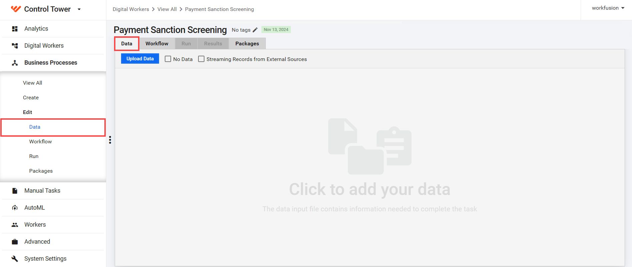Click the Business Processes icon
This screenshot has width=632, height=267.
point(15,63)
